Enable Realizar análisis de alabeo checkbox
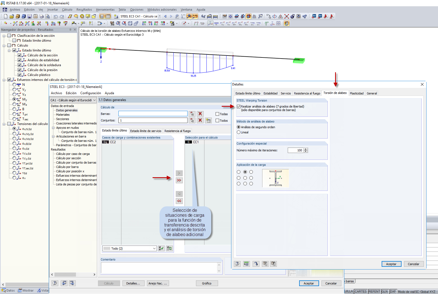 [239, 107]
